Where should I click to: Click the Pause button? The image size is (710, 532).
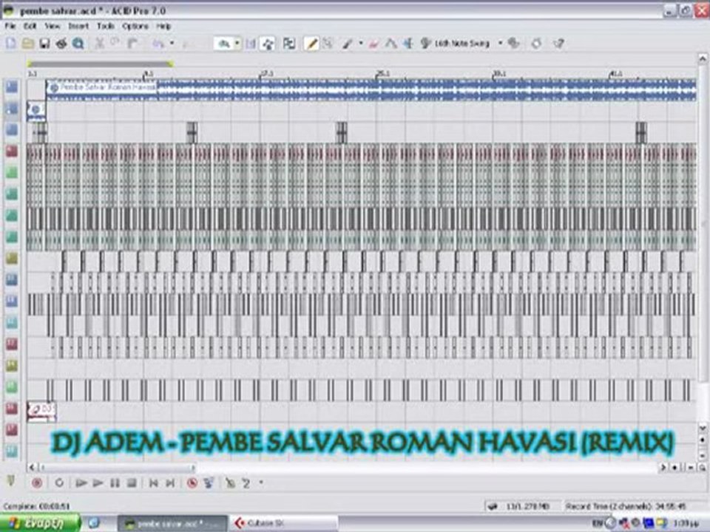coord(115,483)
